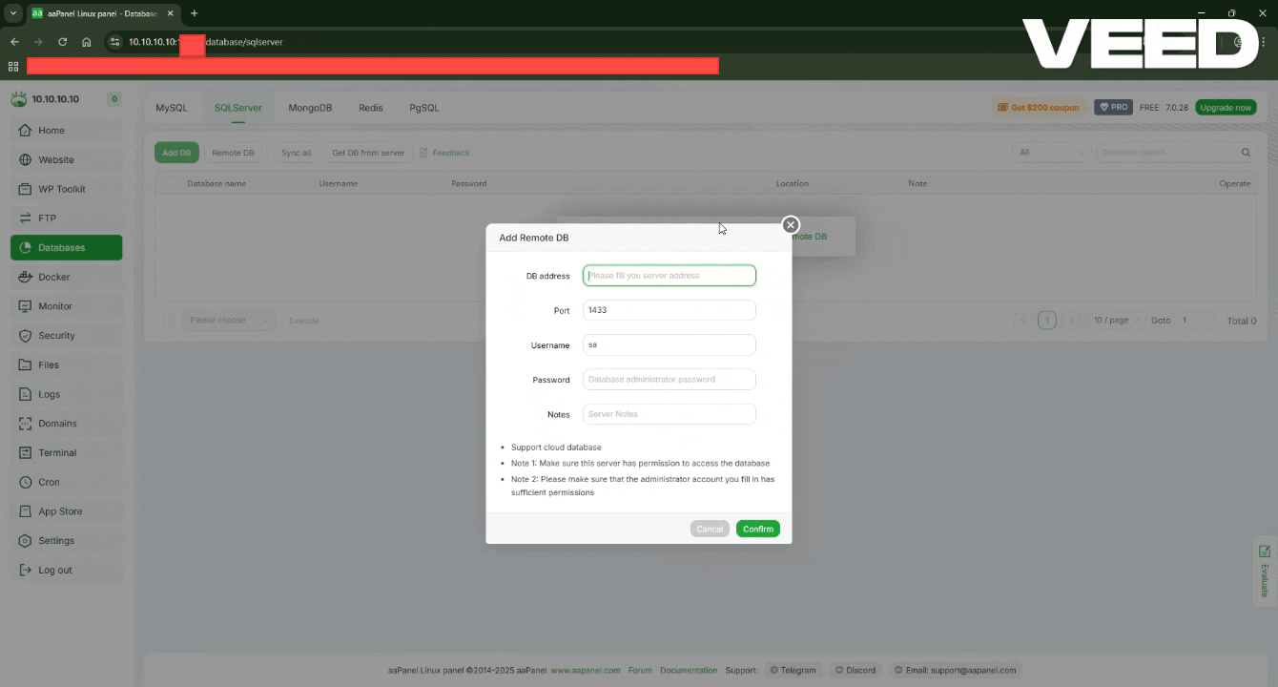
Task: Switch to the MongoDB tab
Action: [x=310, y=108]
